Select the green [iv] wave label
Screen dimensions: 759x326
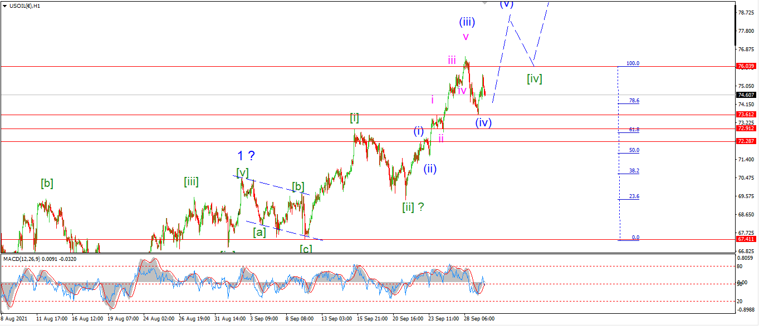point(535,79)
